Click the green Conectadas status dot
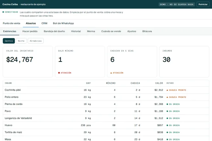 (x=3, y=12)
